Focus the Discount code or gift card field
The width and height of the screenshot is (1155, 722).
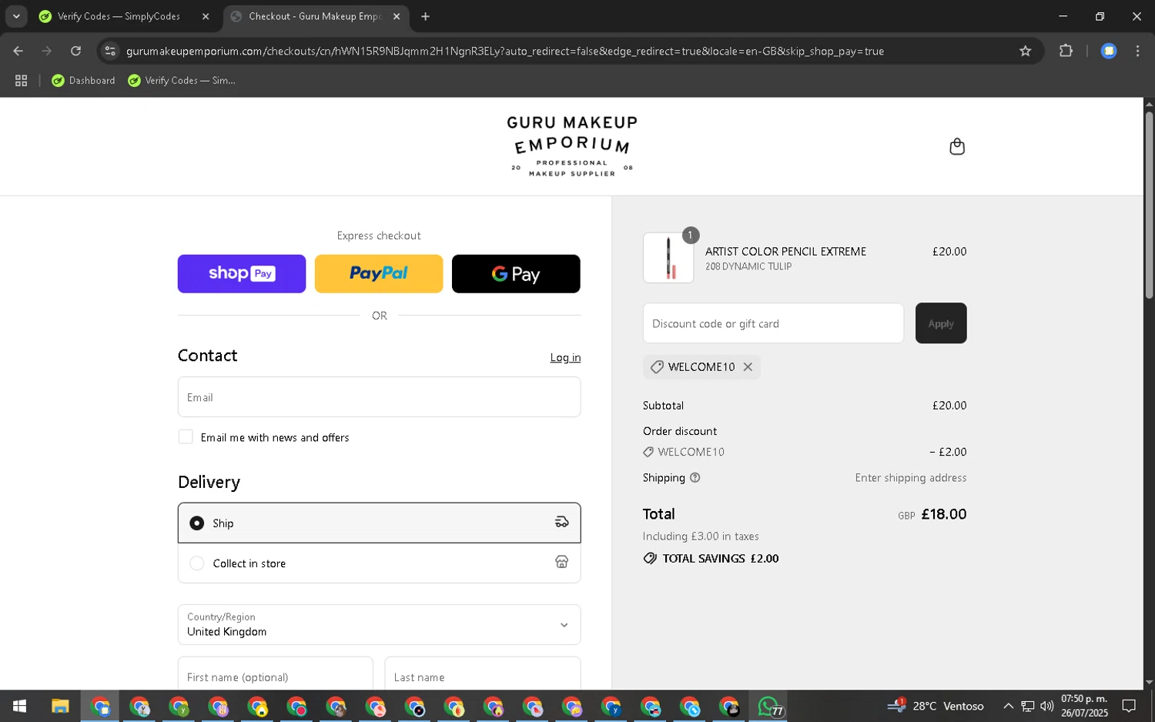coord(773,323)
